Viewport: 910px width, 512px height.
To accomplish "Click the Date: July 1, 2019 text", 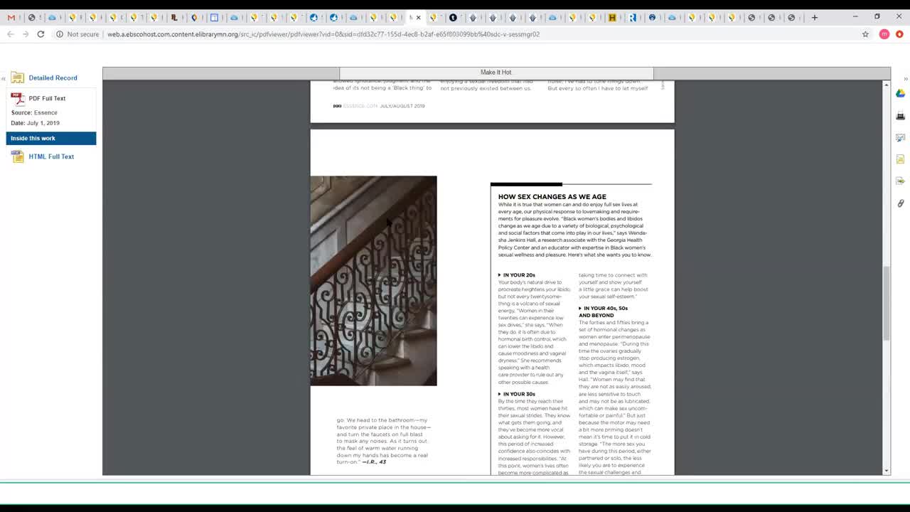I will coord(36,123).
